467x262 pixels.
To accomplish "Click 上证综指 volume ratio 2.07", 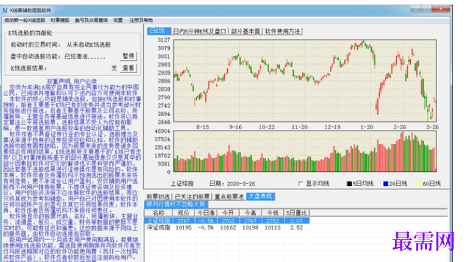I will pyautogui.click(x=296, y=221).
